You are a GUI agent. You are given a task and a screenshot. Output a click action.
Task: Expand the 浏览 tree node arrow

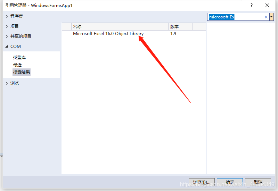pos(7,83)
